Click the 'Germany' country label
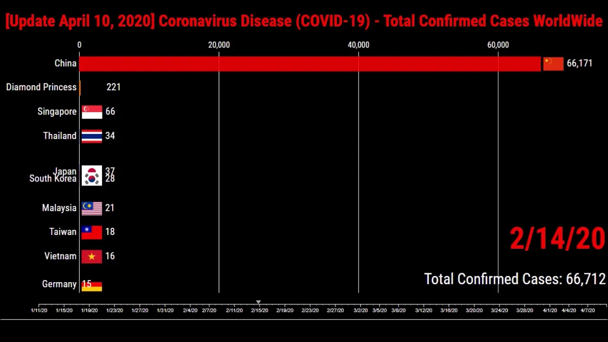The image size is (608, 342). [59, 284]
